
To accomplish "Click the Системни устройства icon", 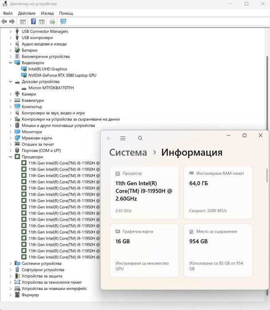I will (x=17, y=263).
